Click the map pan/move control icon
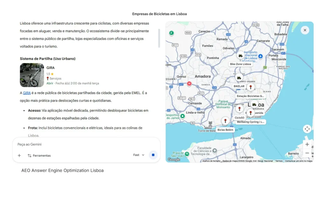Screen dimensions: 326x197 307,129
